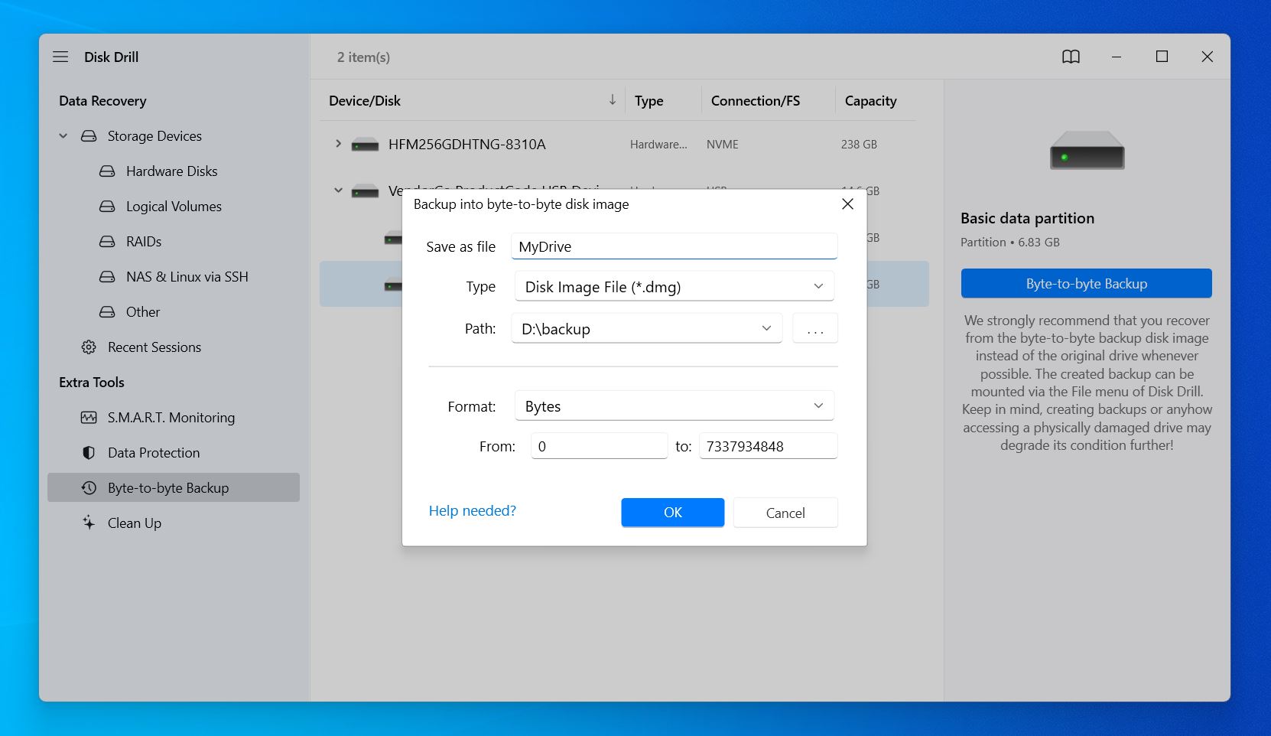
Task: Collapse the USB device row chevron
Action: tap(338, 191)
